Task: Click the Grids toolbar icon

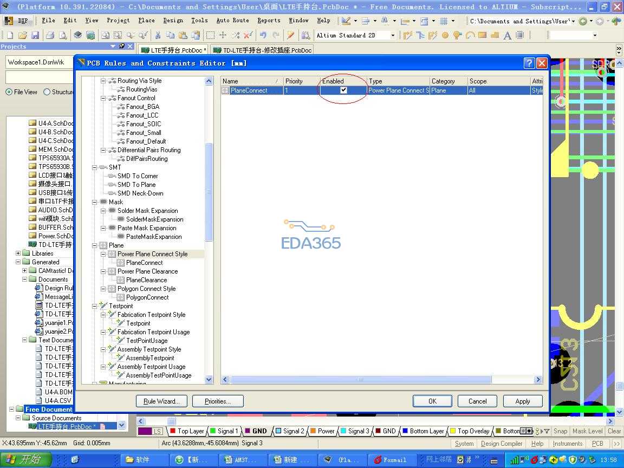Action: click(x=444, y=21)
